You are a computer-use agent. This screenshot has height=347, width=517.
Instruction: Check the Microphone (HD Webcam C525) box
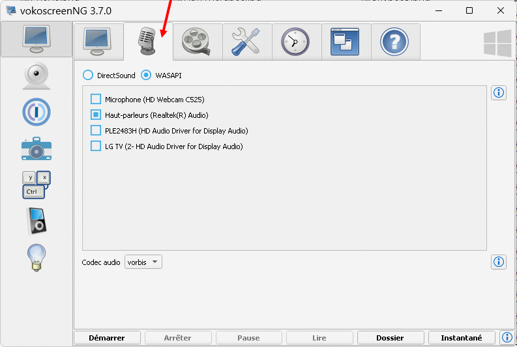(x=96, y=99)
